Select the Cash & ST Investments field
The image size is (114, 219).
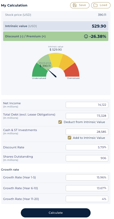(x=87, y=132)
